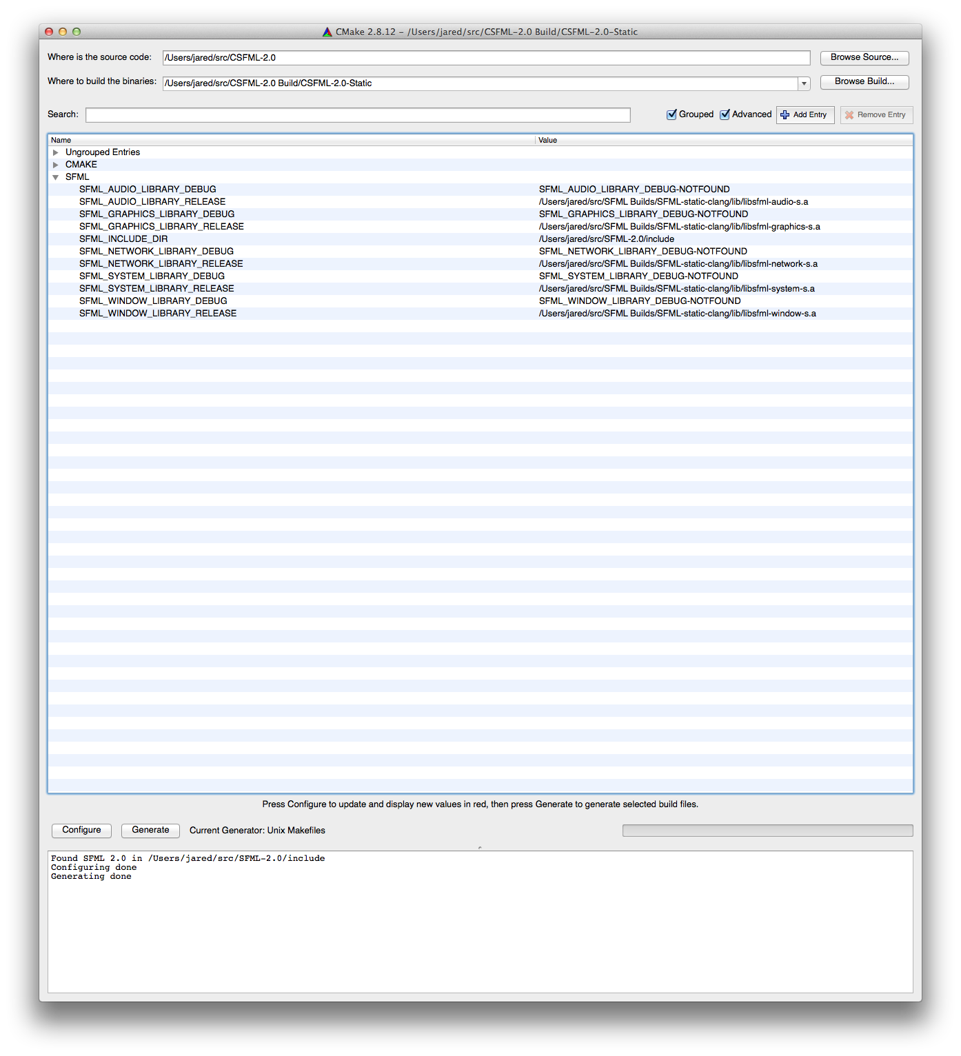Click the /Users/jared/src/SFML-2.0/include value cell

607,239
